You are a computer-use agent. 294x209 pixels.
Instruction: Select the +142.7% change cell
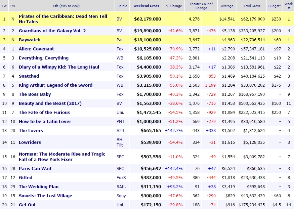174,130
